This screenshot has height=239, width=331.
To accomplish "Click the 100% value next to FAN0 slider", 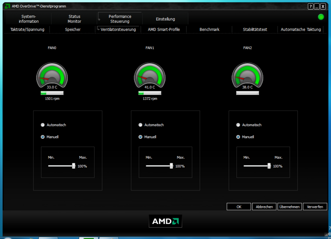I will click(82, 166).
